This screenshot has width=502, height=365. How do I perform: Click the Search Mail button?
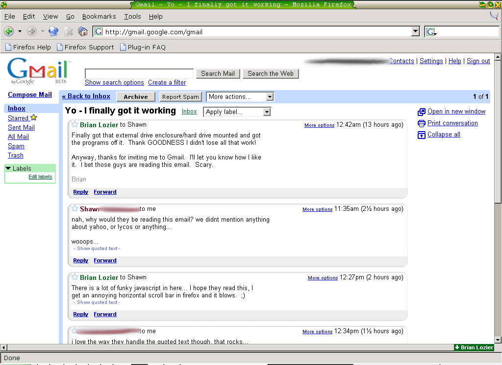coord(218,73)
